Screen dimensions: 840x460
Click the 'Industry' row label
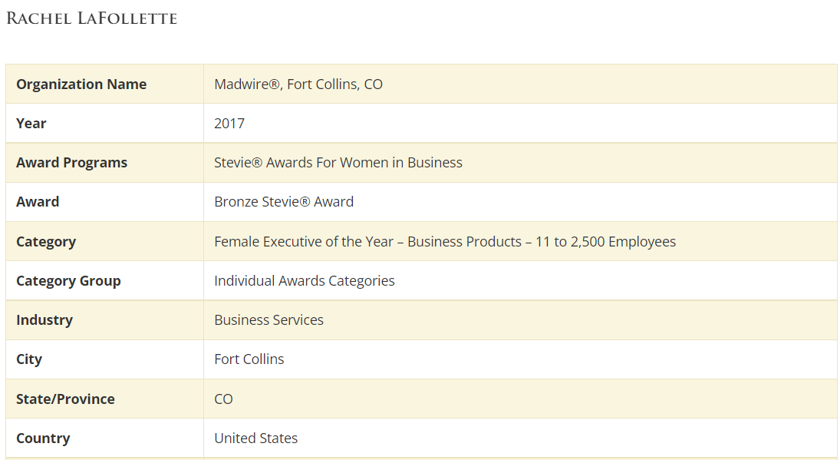point(44,320)
